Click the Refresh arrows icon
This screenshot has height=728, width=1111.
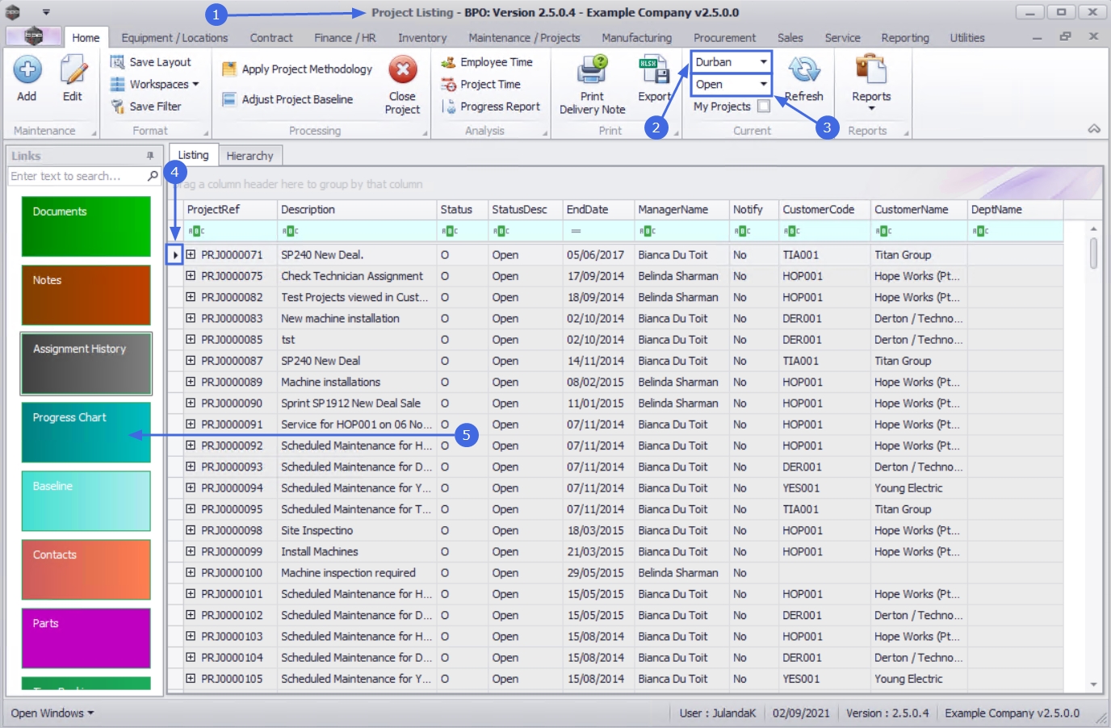point(804,71)
